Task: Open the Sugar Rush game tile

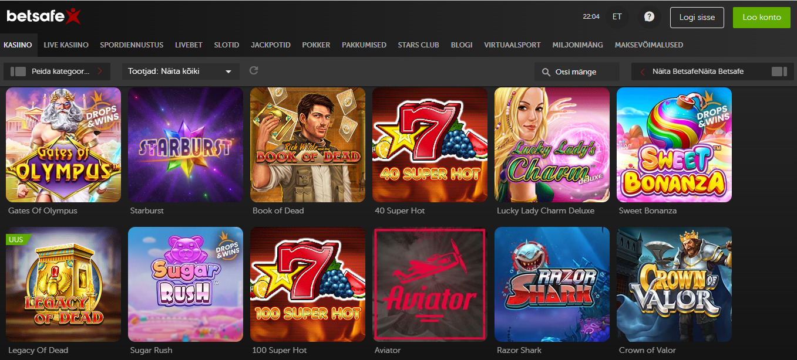Action: (186, 284)
